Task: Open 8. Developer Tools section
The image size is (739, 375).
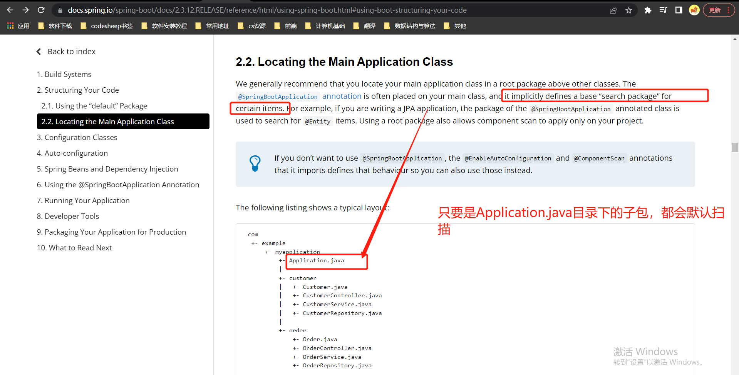Action: click(x=68, y=216)
